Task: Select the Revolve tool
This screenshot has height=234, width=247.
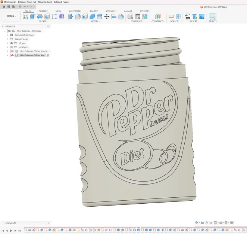Action: (x=40, y=16)
